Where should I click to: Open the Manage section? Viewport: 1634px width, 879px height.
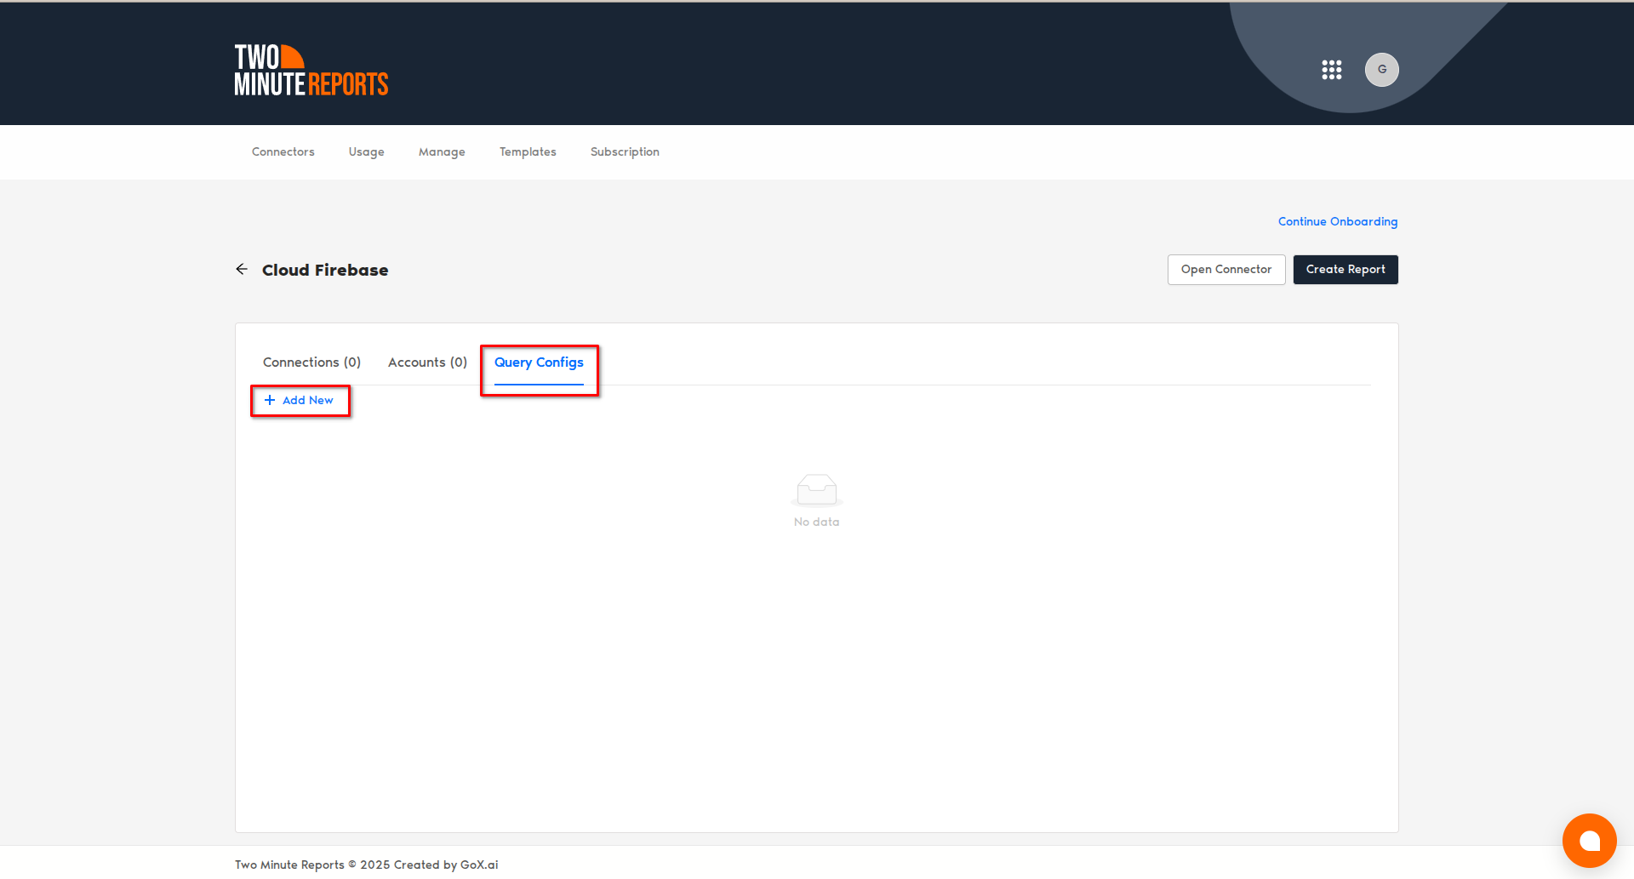442,151
